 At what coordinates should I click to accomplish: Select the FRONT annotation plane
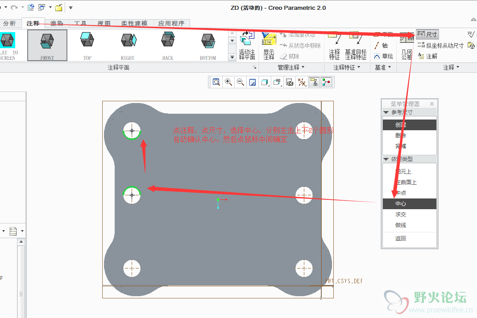[47, 45]
